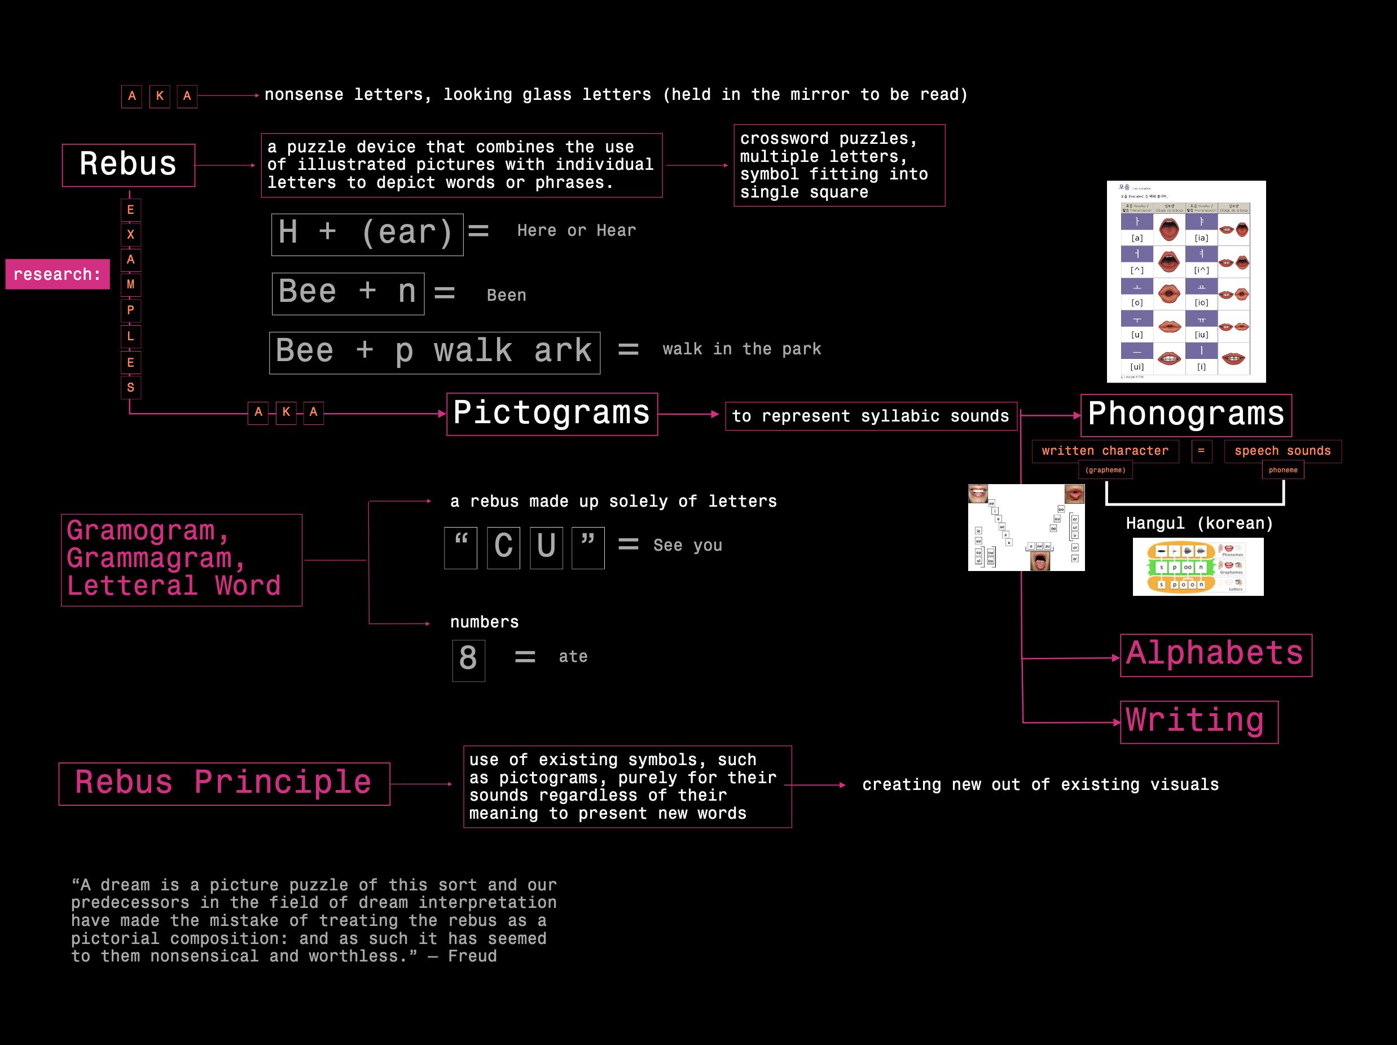Select 'a rebus made up solely of letters'
This screenshot has width=1397, height=1045.
613,502
